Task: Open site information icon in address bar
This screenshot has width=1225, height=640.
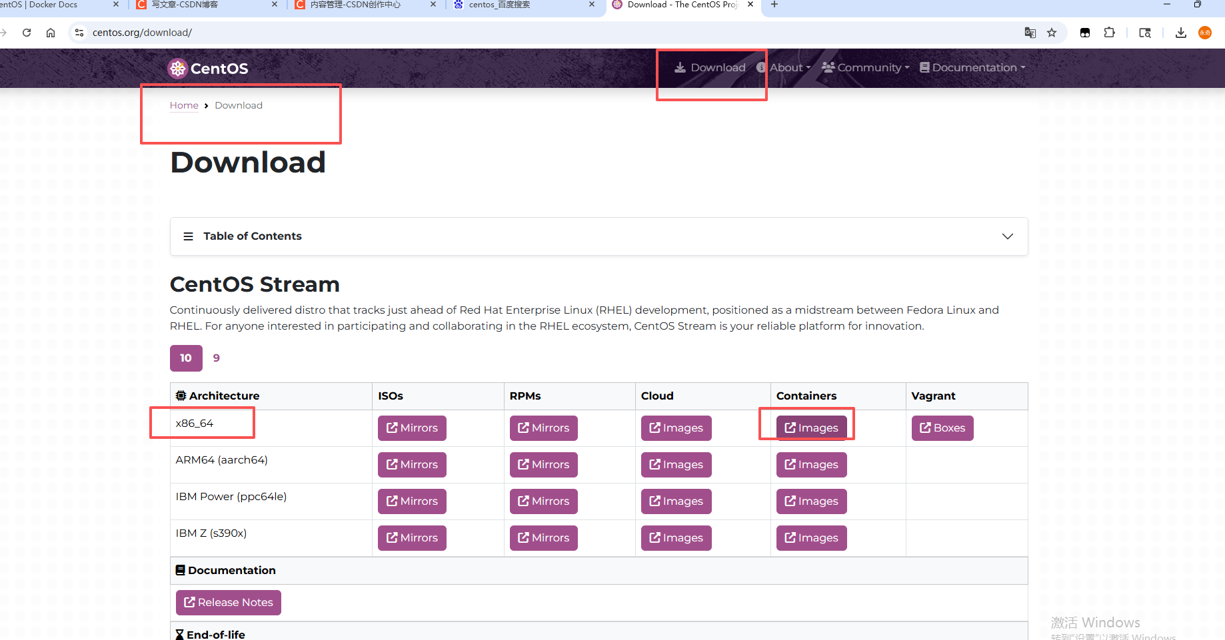Action: [79, 33]
